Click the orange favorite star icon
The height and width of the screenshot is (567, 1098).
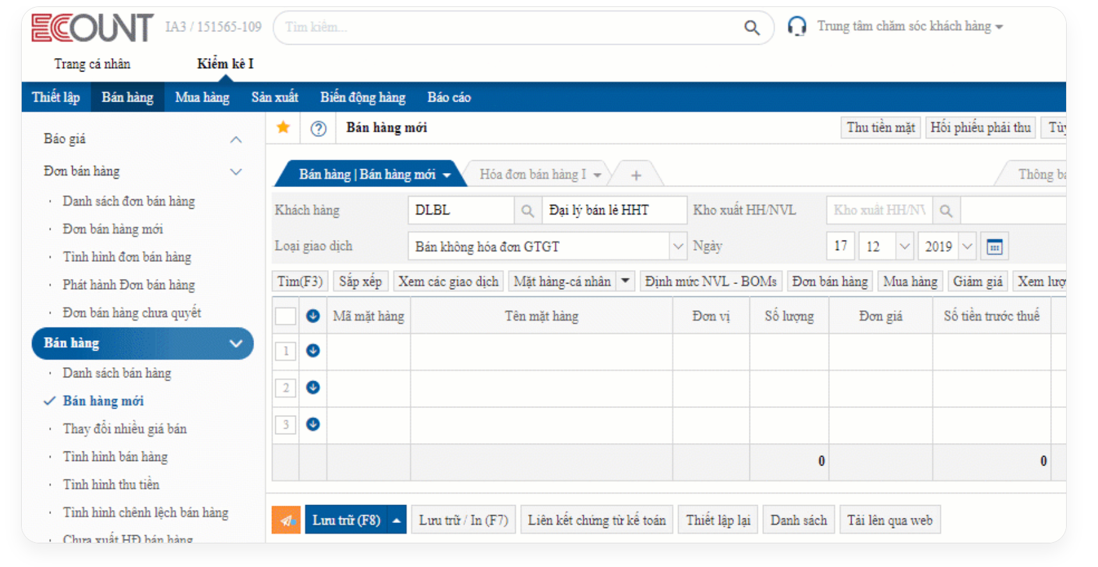(x=283, y=128)
